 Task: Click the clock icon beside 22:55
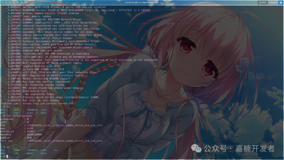coord(265,3)
